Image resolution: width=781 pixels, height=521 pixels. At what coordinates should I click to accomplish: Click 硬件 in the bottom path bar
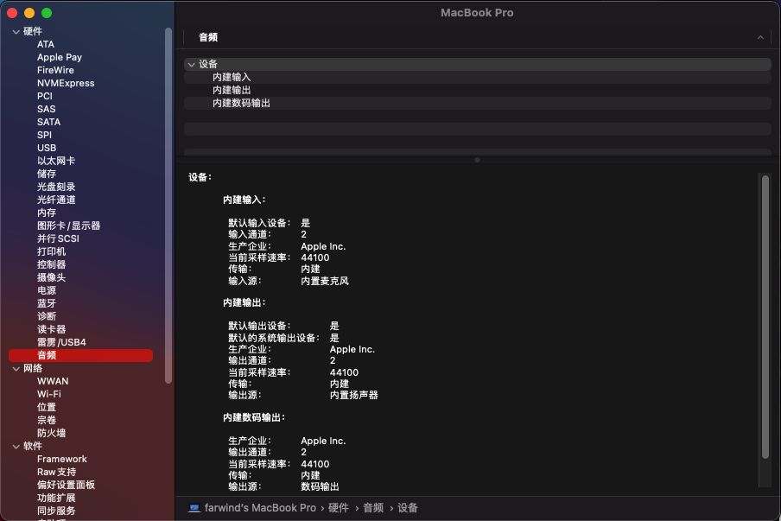click(339, 508)
